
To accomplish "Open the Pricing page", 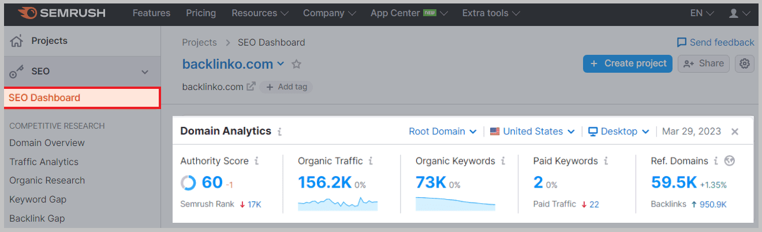I will 201,13.
